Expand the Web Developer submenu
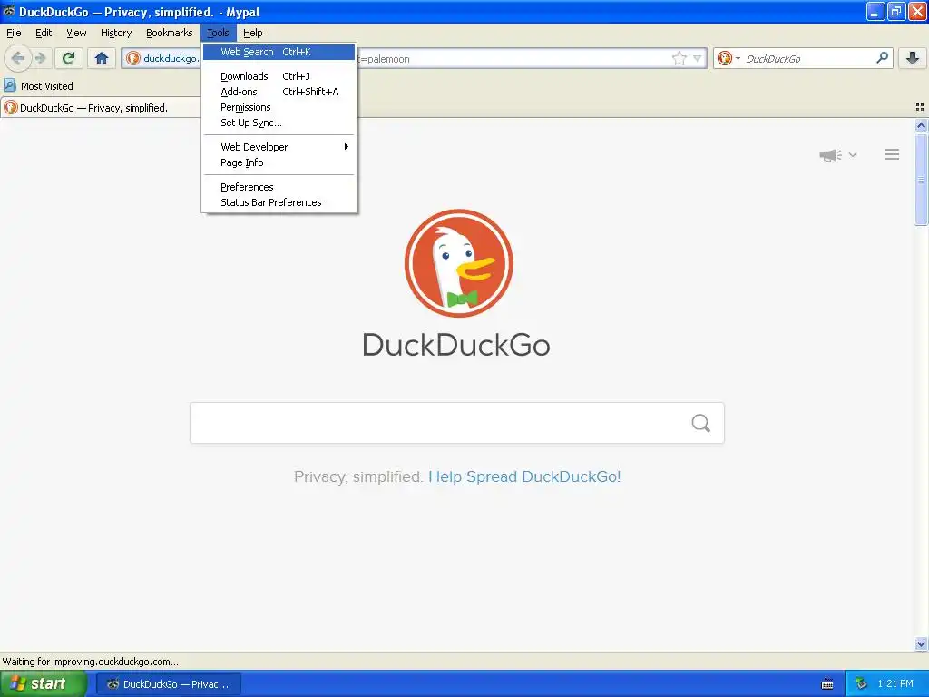 click(x=279, y=147)
